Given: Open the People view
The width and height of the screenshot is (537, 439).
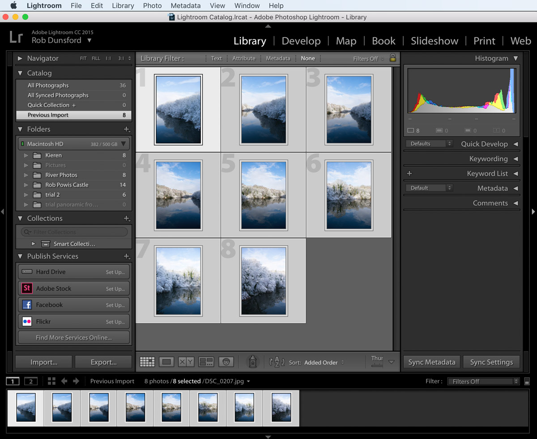Looking at the screenshot, I should tap(226, 362).
